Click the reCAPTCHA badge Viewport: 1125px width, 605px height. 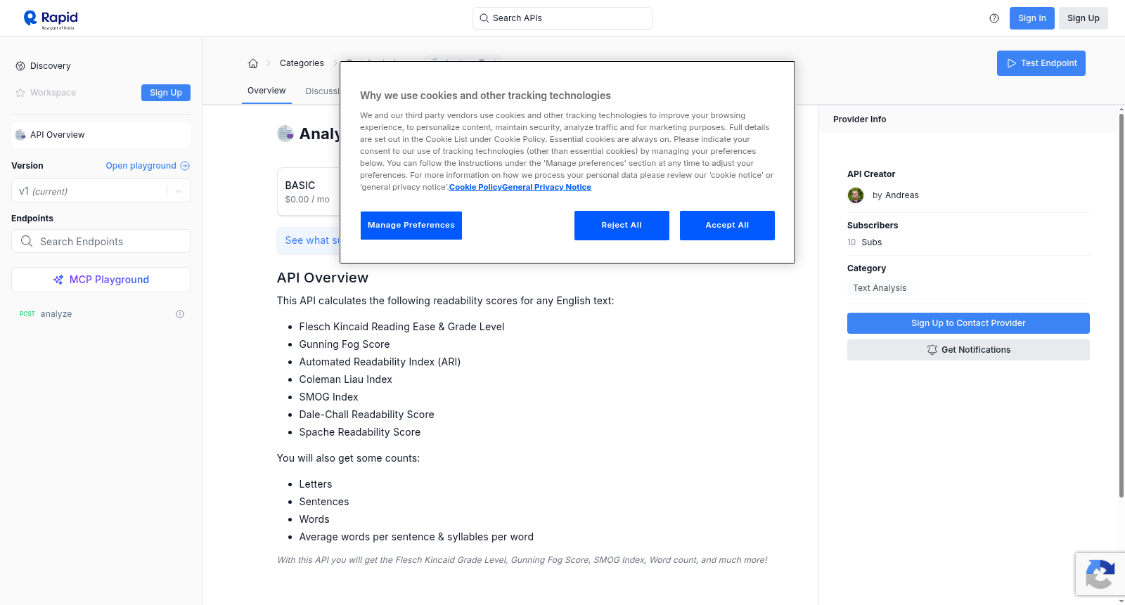tap(1100, 574)
